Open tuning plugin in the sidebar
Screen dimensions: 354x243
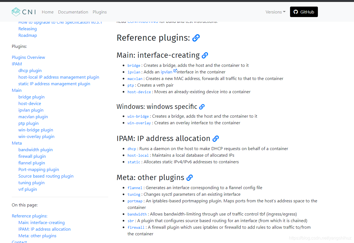31,183
